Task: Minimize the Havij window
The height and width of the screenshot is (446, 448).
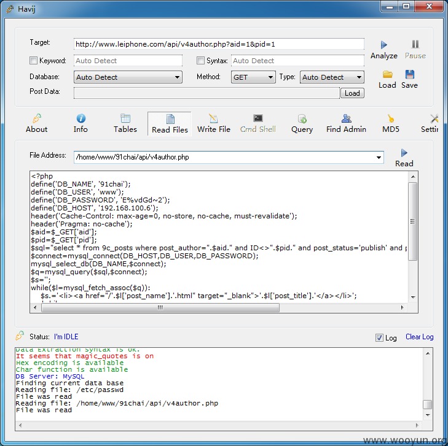Action: point(390,6)
